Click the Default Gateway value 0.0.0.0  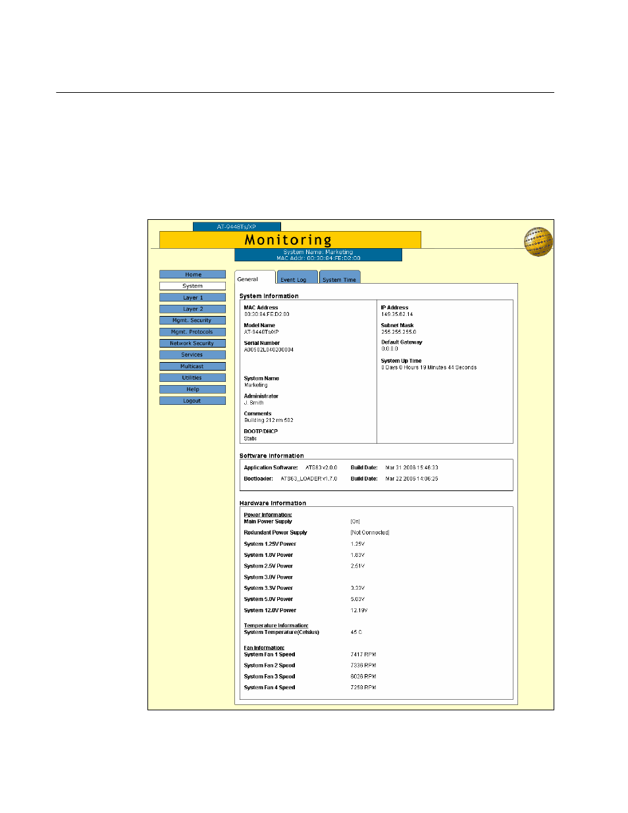(390, 350)
